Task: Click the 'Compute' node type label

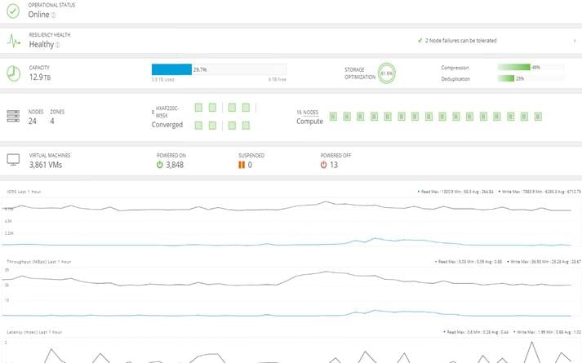Action: (x=309, y=122)
